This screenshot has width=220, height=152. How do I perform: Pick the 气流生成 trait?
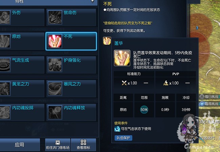(x=22, y=65)
